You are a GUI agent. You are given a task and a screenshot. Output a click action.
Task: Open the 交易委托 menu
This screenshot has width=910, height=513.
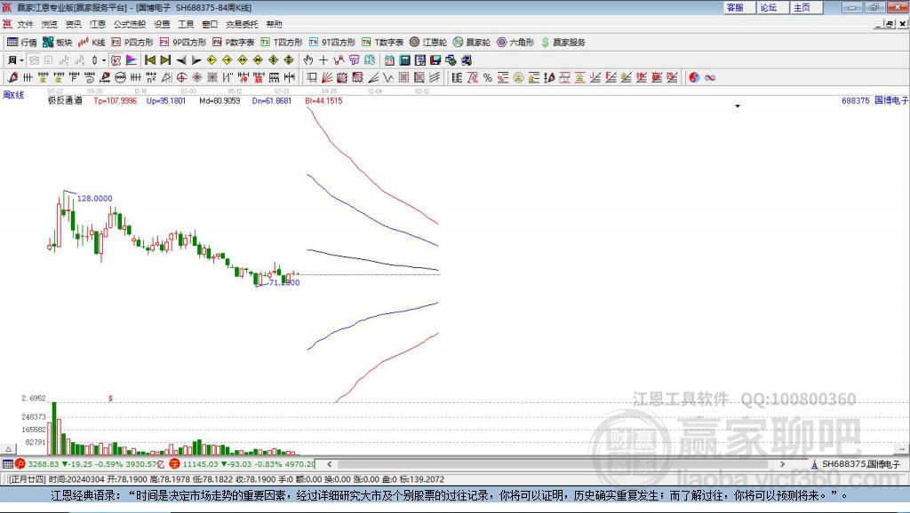(x=242, y=24)
